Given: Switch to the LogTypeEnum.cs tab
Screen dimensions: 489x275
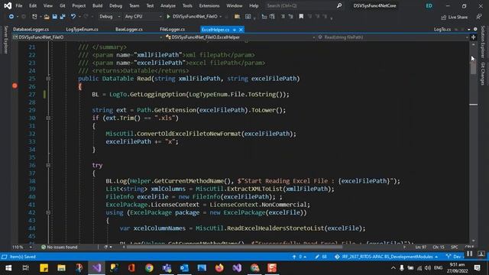Looking at the screenshot, I should tap(82, 29).
